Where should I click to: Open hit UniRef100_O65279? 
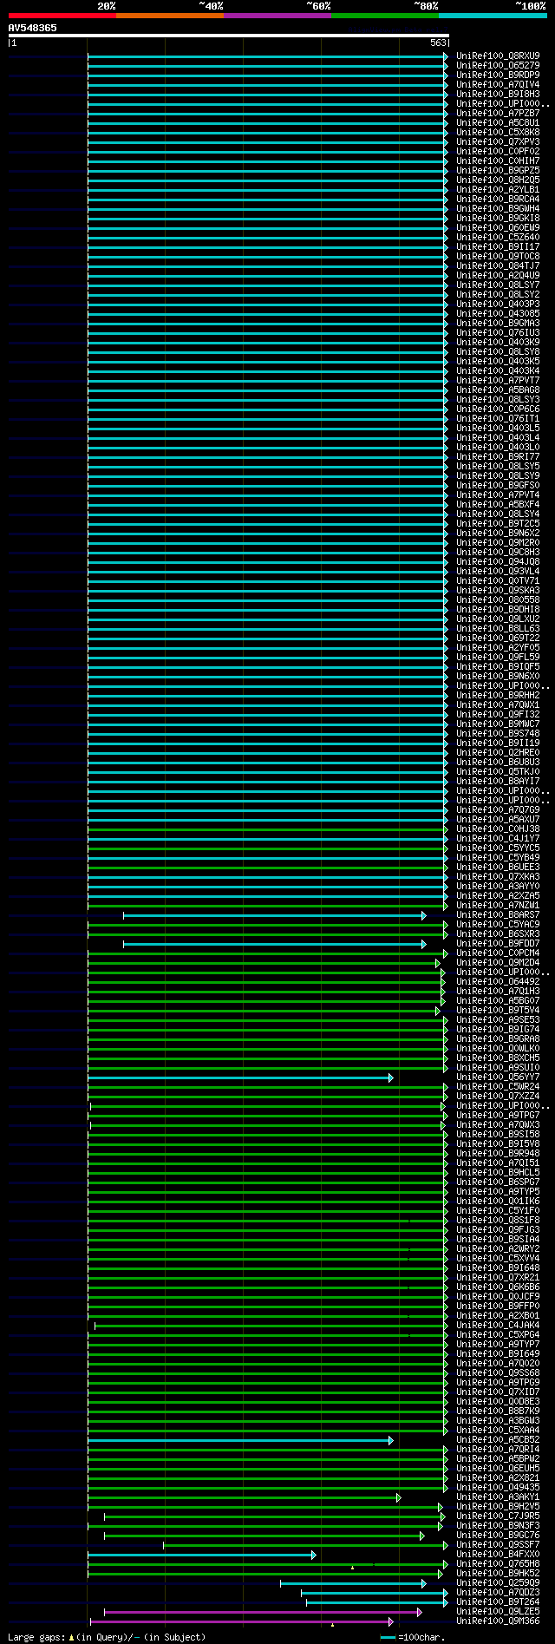click(x=498, y=65)
